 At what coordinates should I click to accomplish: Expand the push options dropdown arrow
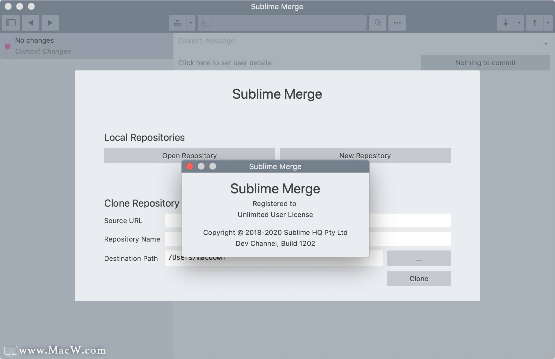[548, 23]
